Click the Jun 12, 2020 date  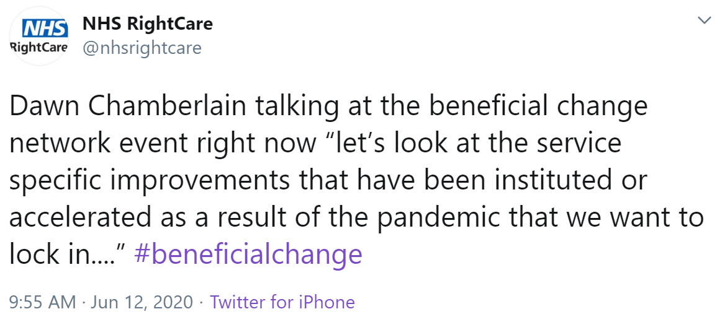(142, 302)
